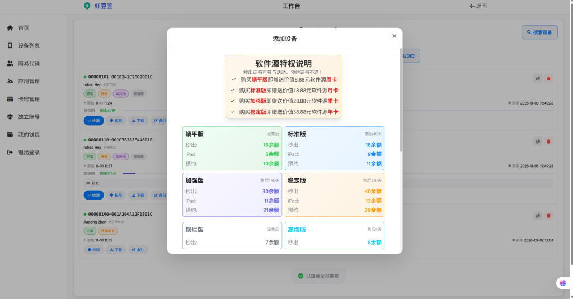Click the 红豆签 logo icon
This screenshot has width=573, height=299.
tap(87, 6)
